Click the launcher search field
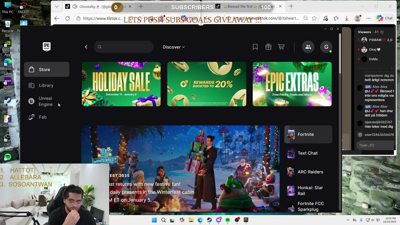Screen dimensions: 400x225 pyautogui.click(x=124, y=47)
